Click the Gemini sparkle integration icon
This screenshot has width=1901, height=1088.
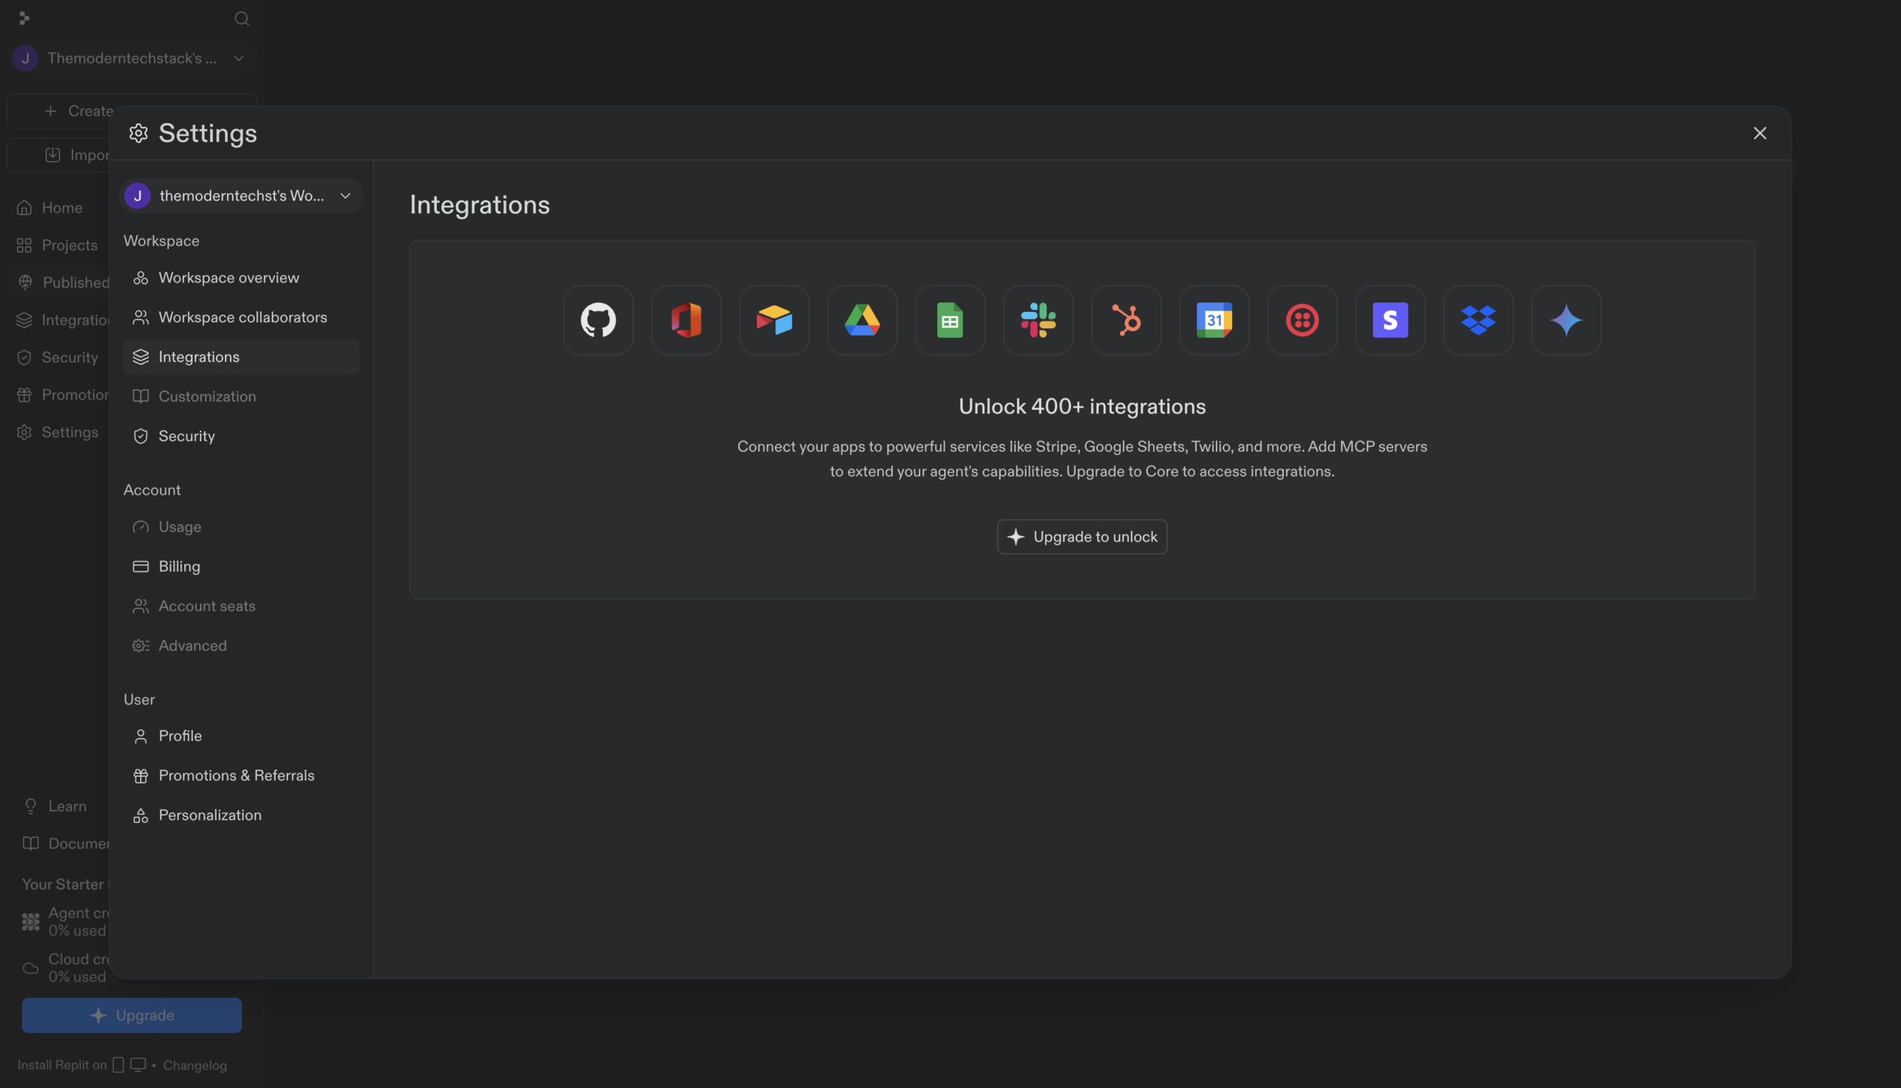[x=1566, y=320]
